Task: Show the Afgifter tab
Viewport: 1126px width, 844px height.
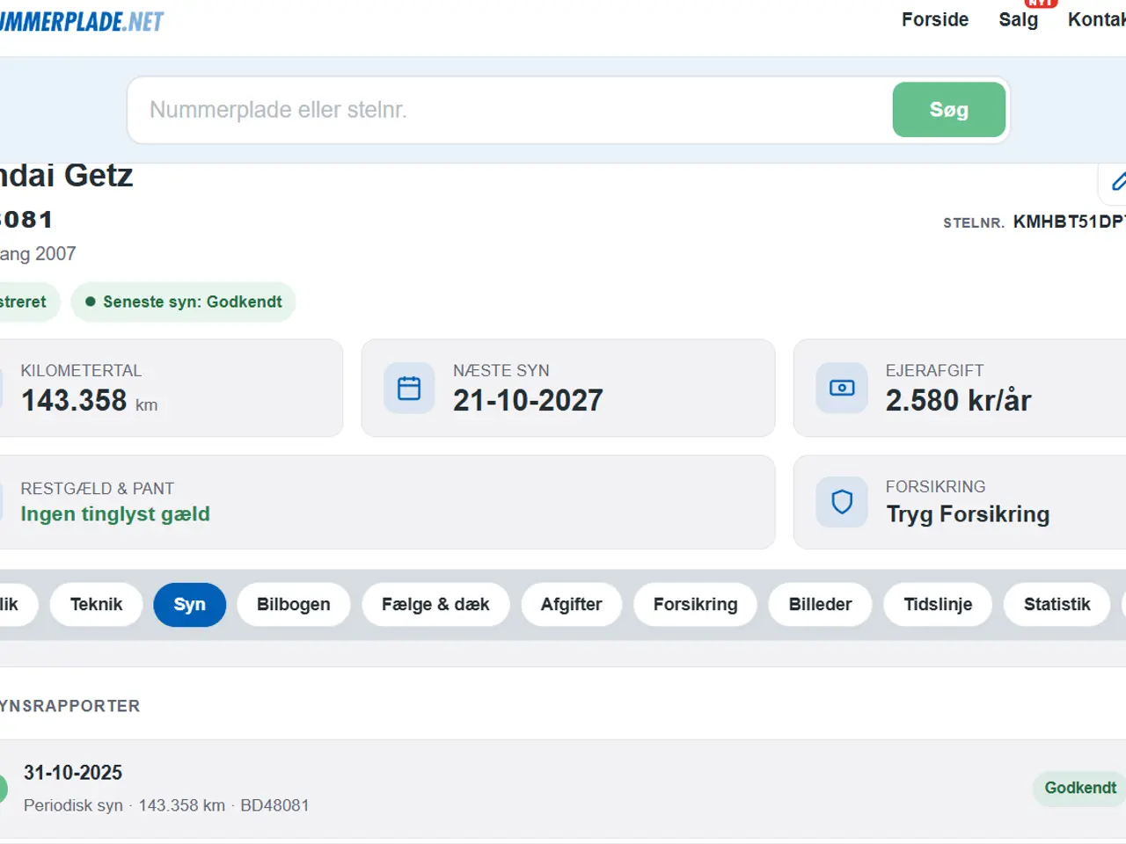Action: pos(571,605)
